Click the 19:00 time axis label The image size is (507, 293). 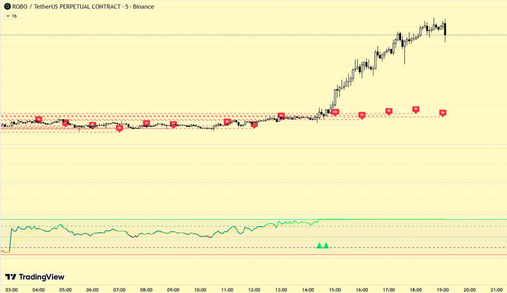(x=443, y=290)
